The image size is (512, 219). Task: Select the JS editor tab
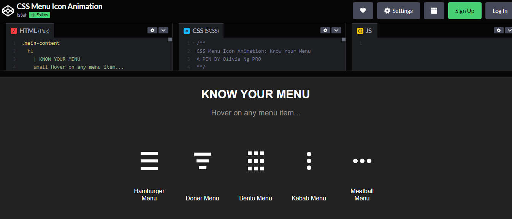click(365, 31)
